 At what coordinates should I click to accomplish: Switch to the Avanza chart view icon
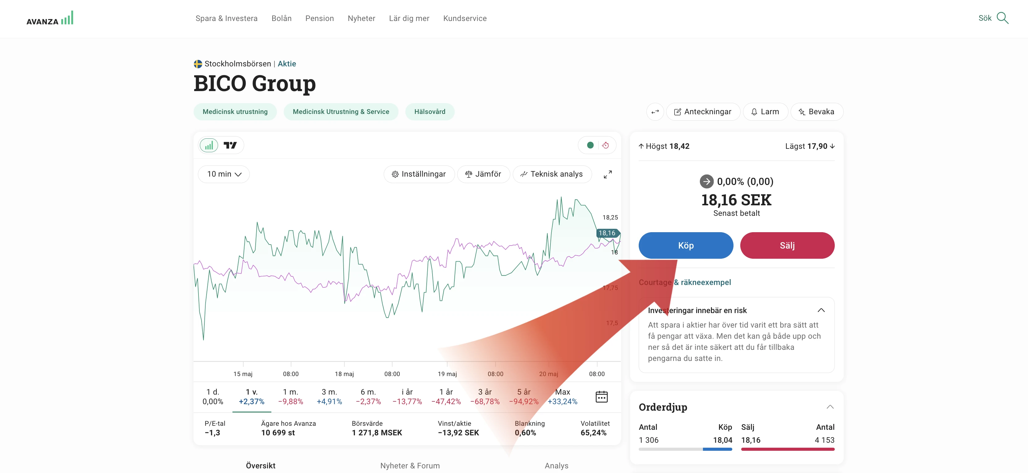pos(209,145)
